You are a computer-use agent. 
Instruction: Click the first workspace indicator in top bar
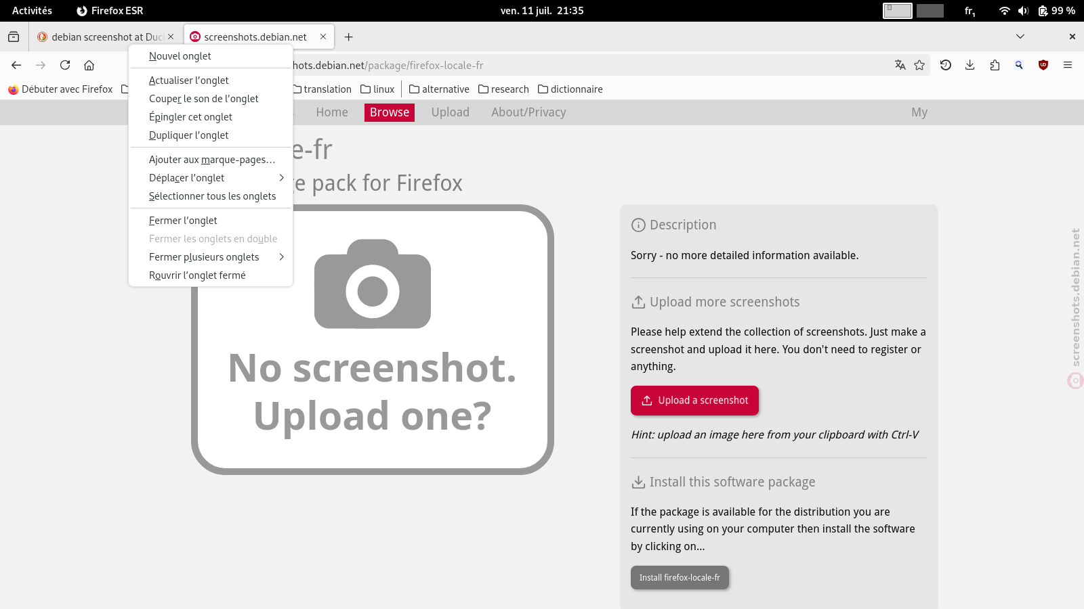pyautogui.click(x=898, y=11)
